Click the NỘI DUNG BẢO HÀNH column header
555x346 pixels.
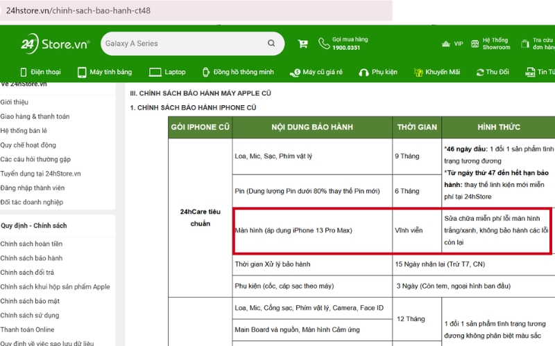[312, 127]
